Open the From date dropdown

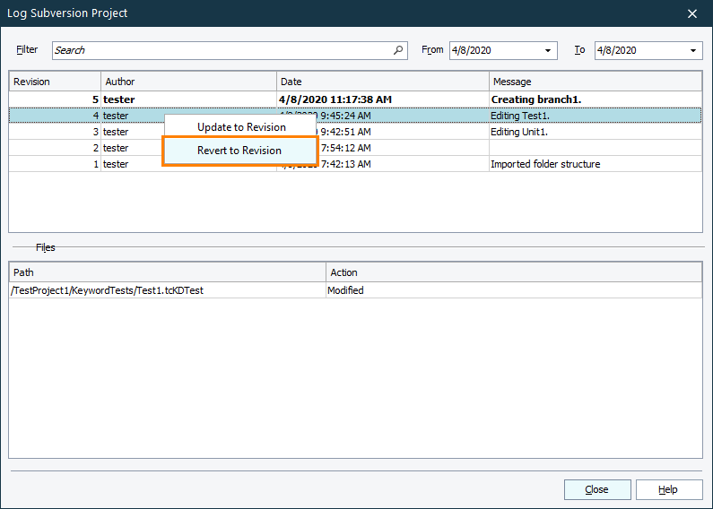[548, 51]
